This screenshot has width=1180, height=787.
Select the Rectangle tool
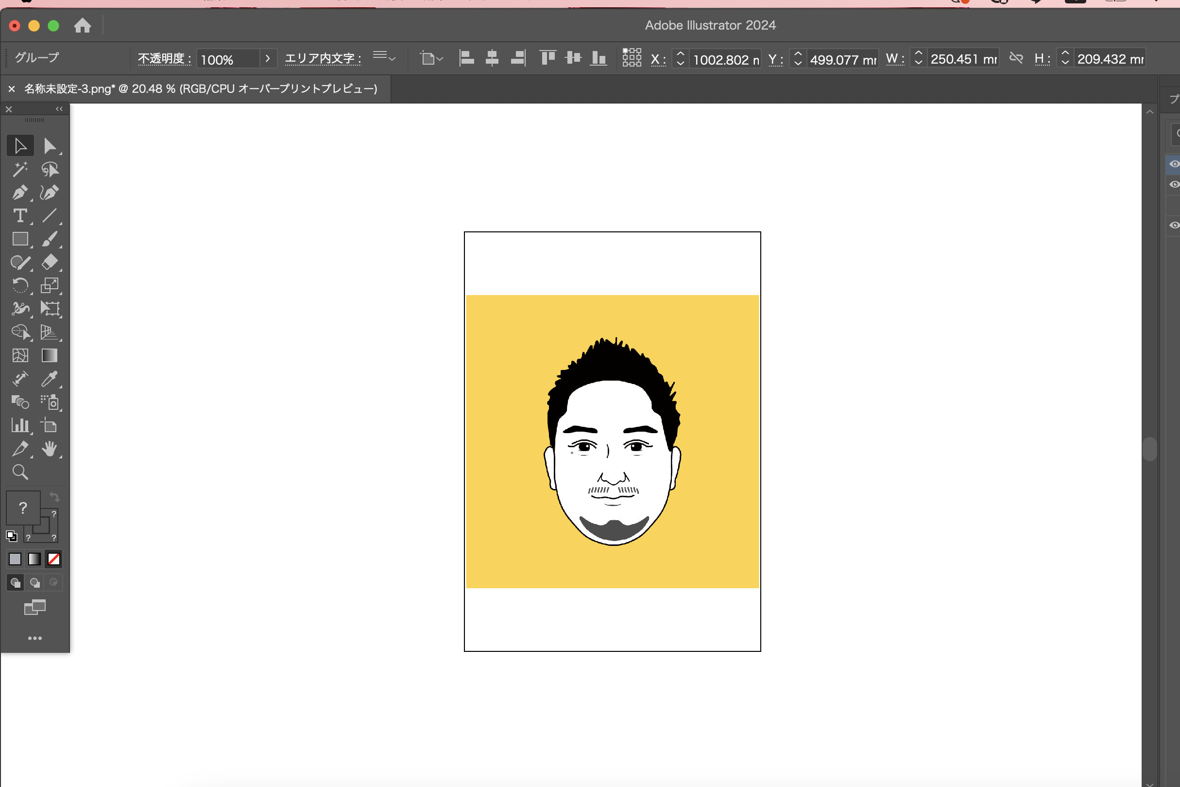(20, 240)
